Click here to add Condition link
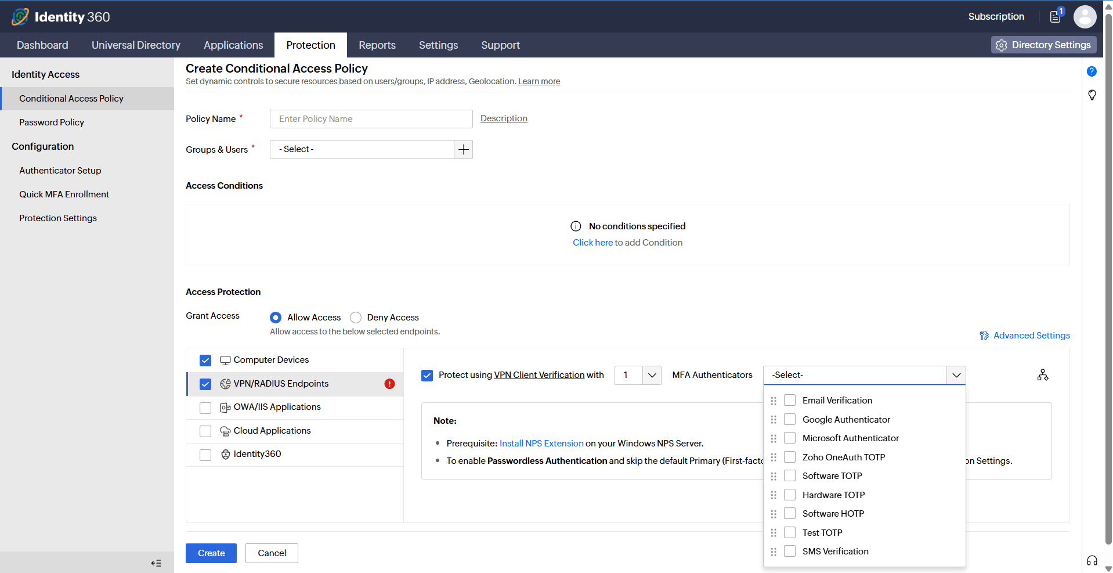The image size is (1113, 573). point(592,243)
